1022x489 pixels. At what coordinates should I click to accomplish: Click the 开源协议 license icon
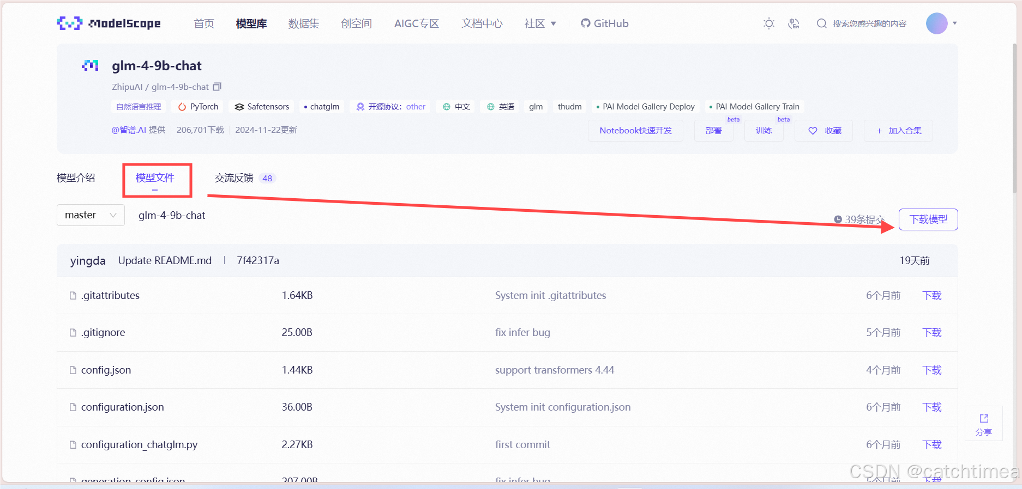pyautogui.click(x=360, y=107)
